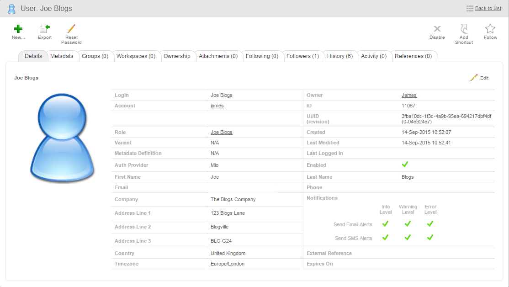Toggle Send SMS Alerts at Warning Level
The height and width of the screenshot is (287, 509).
[408, 237]
